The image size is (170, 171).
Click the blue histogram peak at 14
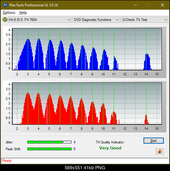tap(147, 62)
